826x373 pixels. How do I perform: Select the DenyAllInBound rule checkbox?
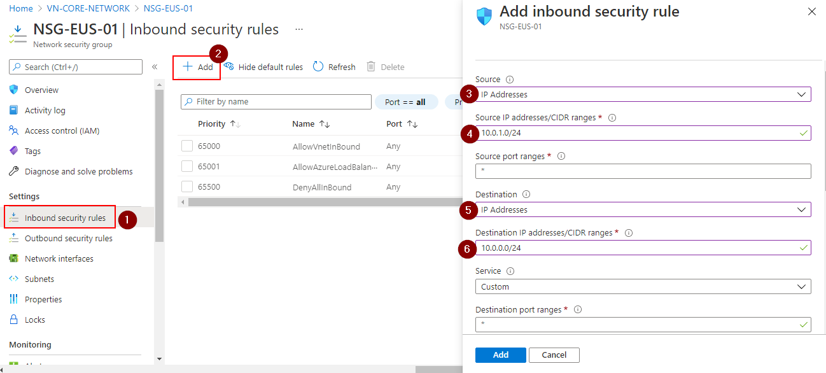click(x=187, y=187)
